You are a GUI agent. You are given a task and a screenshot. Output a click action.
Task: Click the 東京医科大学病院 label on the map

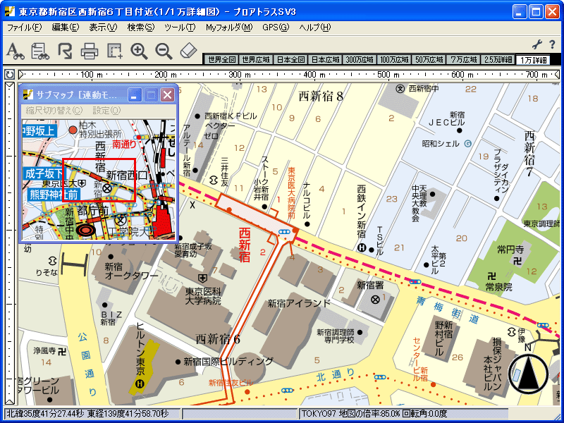pyautogui.click(x=203, y=295)
